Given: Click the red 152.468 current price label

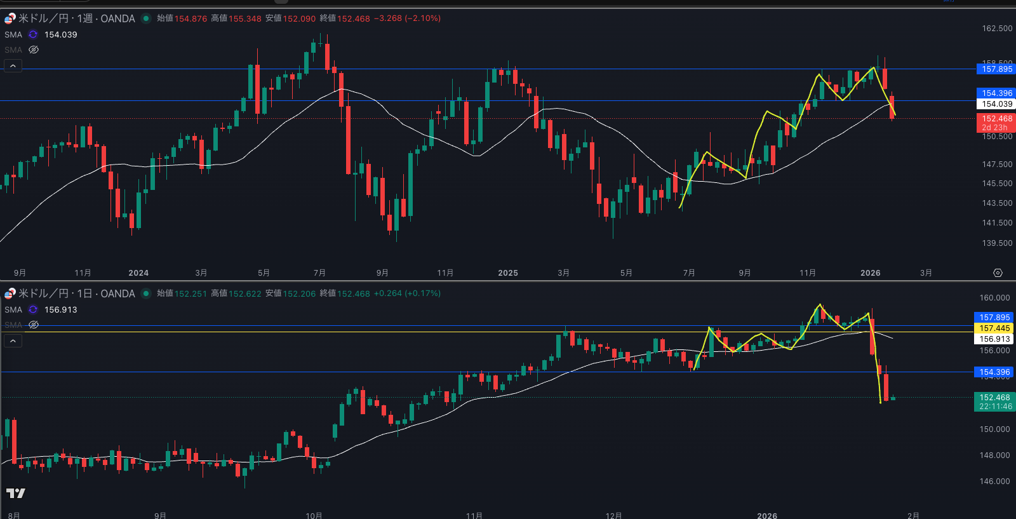Looking at the screenshot, I should (x=996, y=119).
